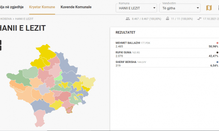Select the highlighted Hani i Elezit map region

[x=69, y=110]
